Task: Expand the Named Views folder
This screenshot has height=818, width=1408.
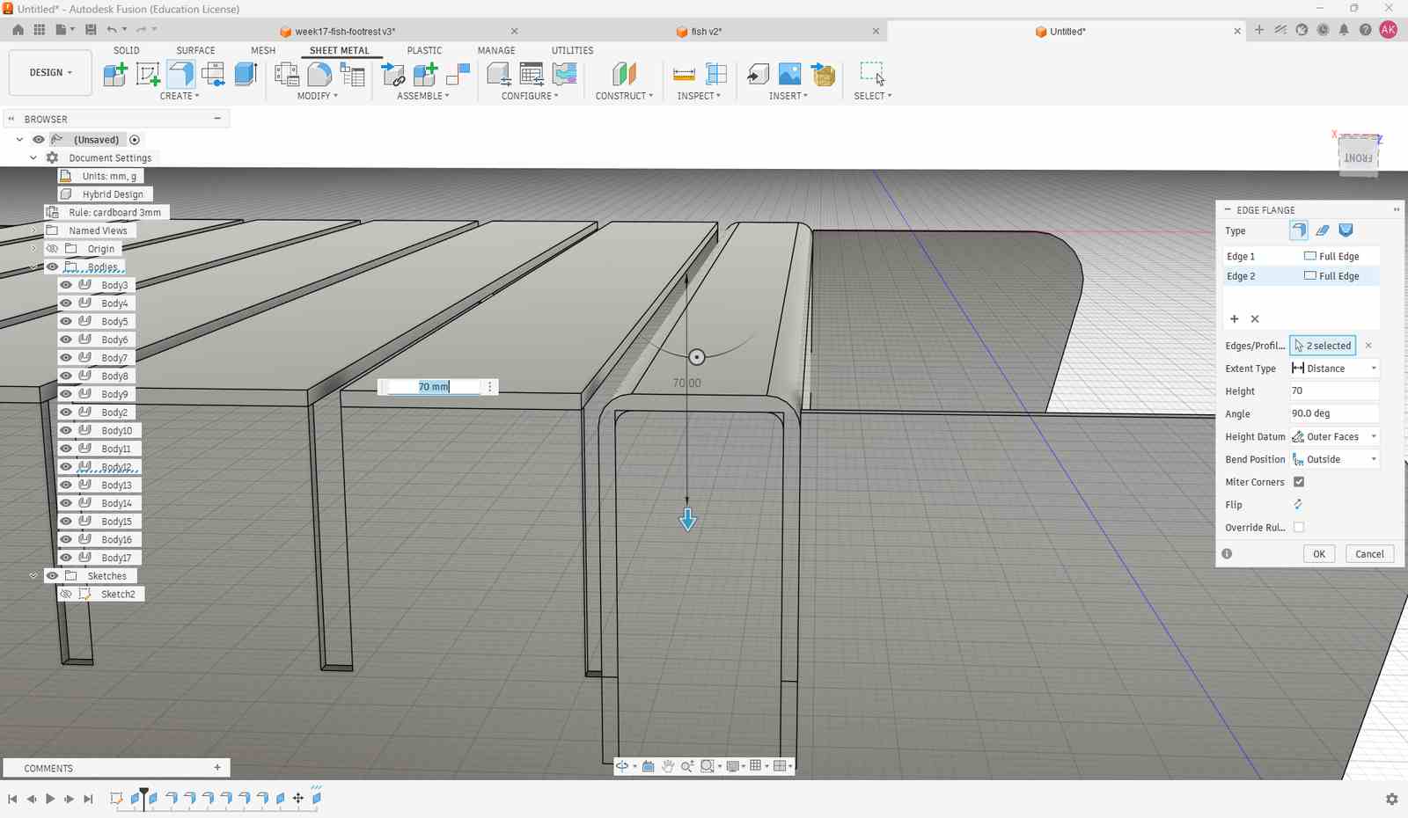Action: (33, 230)
